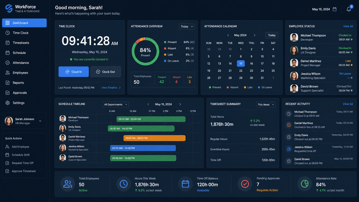Select May 15 in the calendar
Screen dimensions: 359x202
tap(241, 63)
